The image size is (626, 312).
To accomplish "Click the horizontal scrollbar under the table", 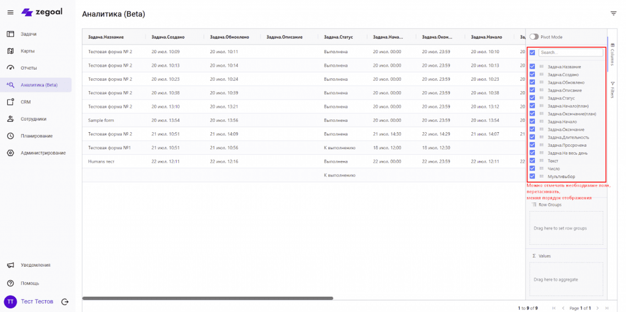I will 208,298.
